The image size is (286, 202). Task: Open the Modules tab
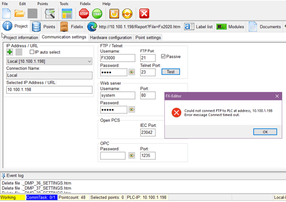[x=230, y=27]
